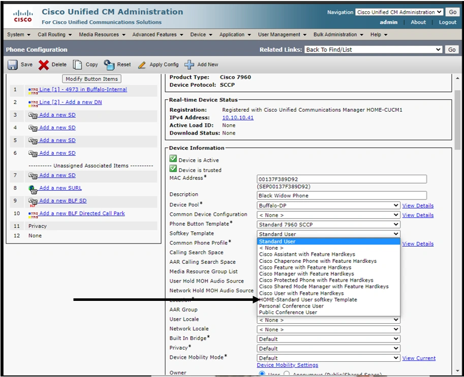
Task: Click the vertical scrollbar up arrow
Action: 458,78
